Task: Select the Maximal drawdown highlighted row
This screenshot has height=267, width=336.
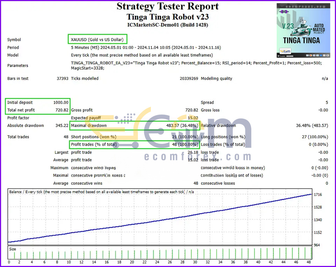Action: (x=134, y=126)
